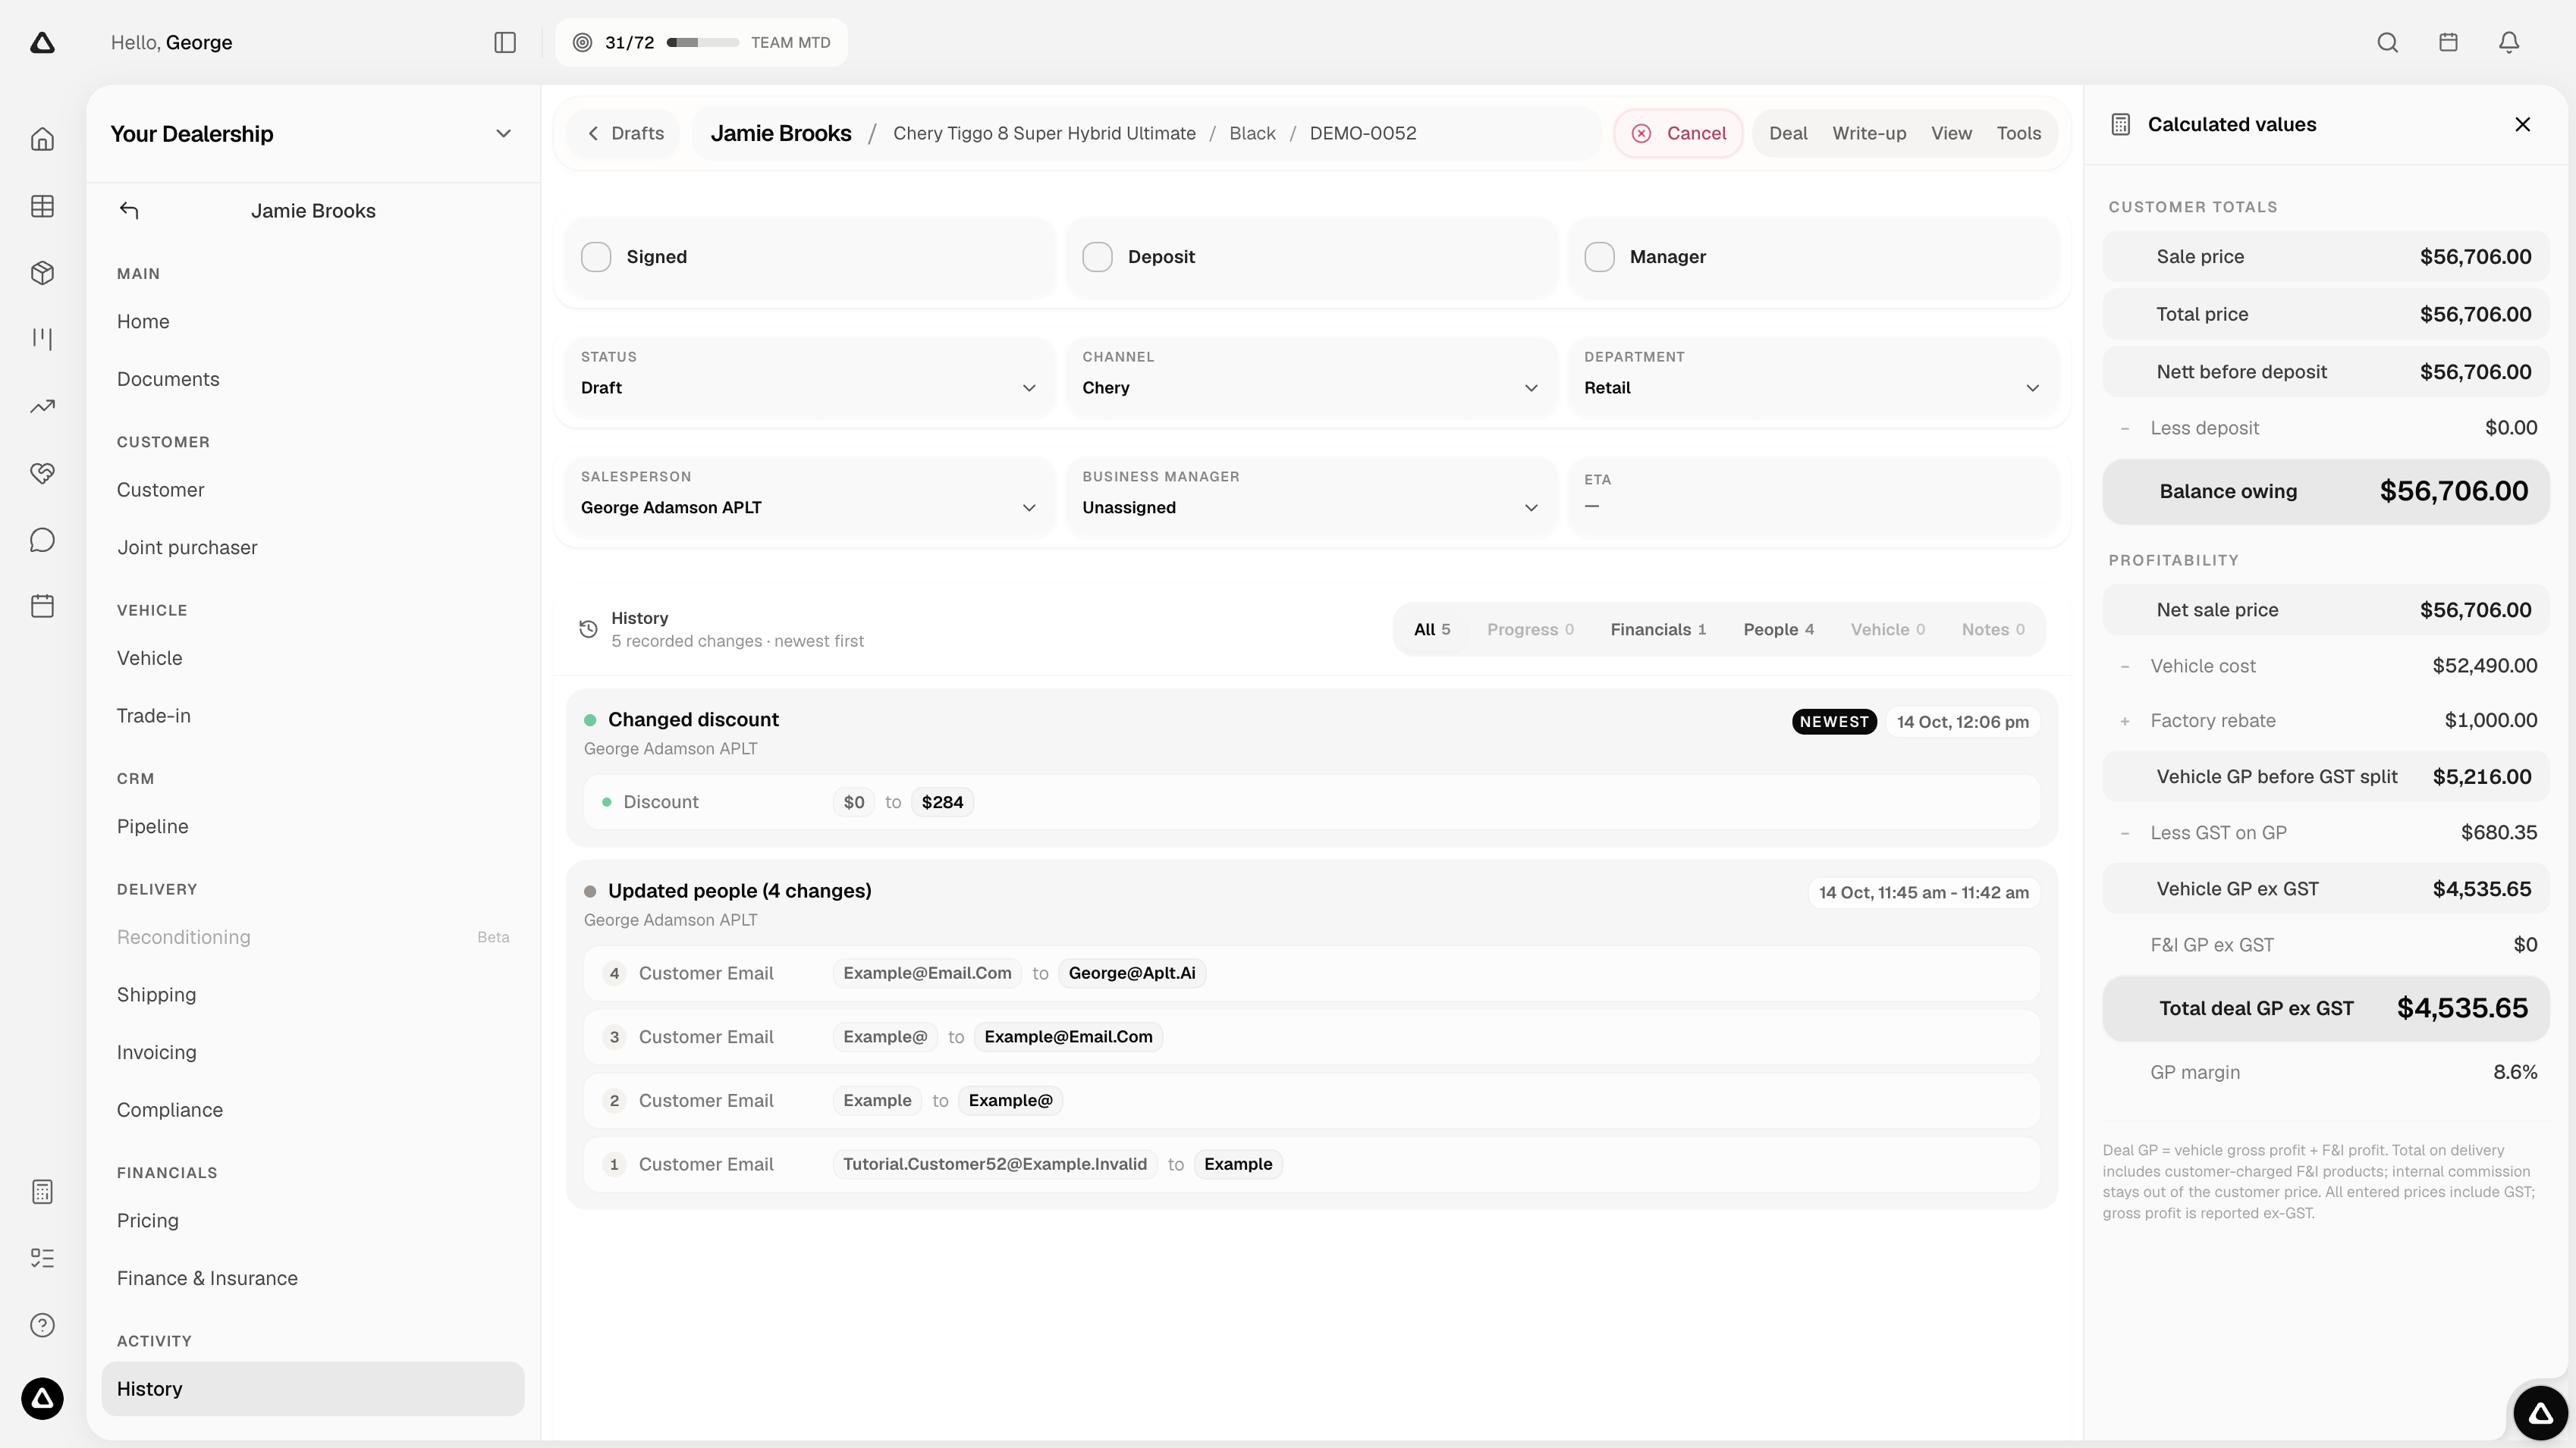
Task: Go back to Drafts
Action: click(625, 134)
